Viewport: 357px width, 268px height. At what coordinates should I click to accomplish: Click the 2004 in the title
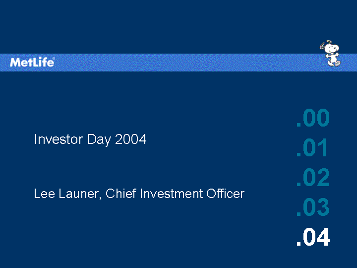pos(131,139)
